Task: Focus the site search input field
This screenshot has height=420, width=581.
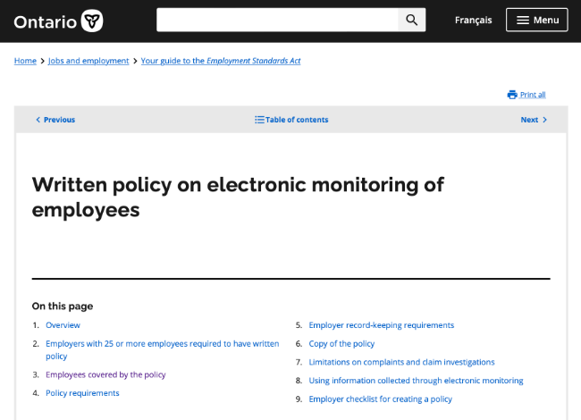Action: (277, 20)
